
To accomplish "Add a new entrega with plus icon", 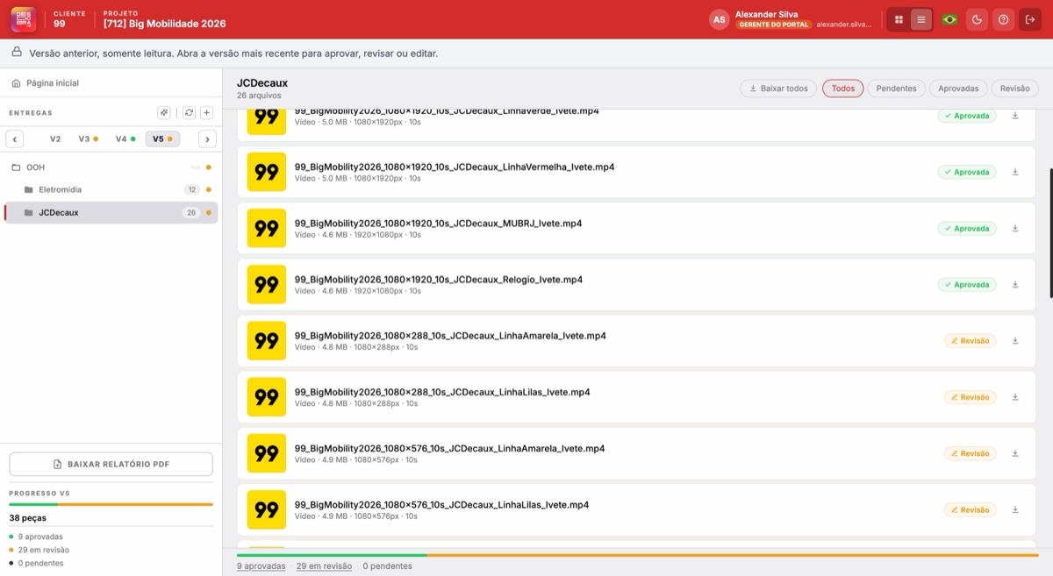I will pos(206,112).
